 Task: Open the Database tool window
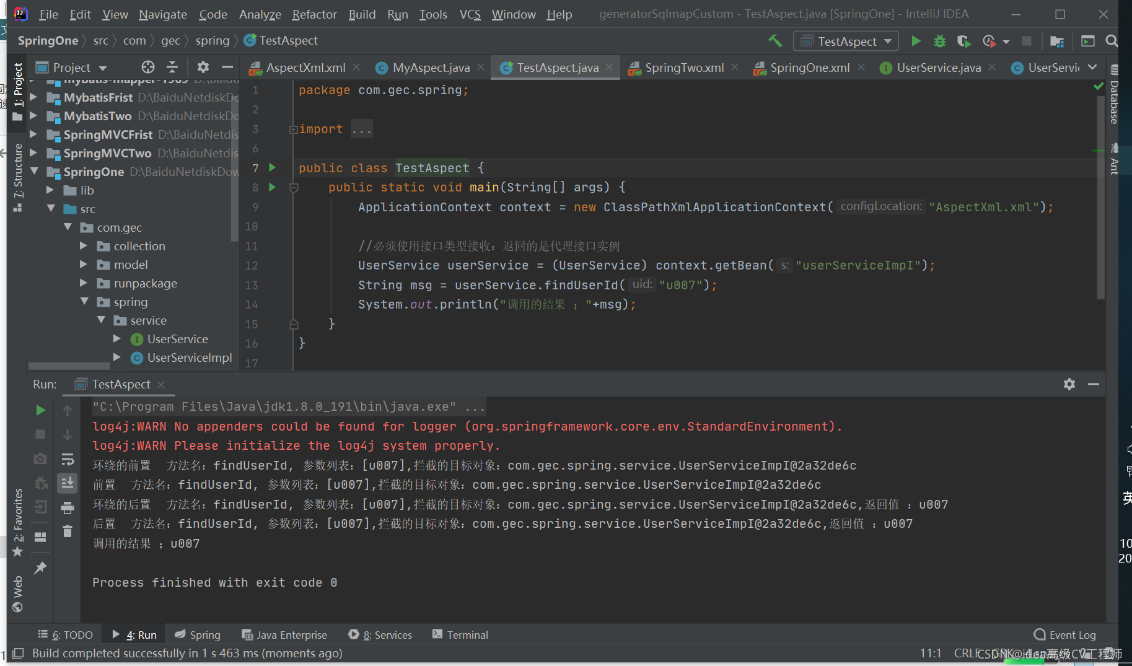pyautogui.click(x=1114, y=94)
